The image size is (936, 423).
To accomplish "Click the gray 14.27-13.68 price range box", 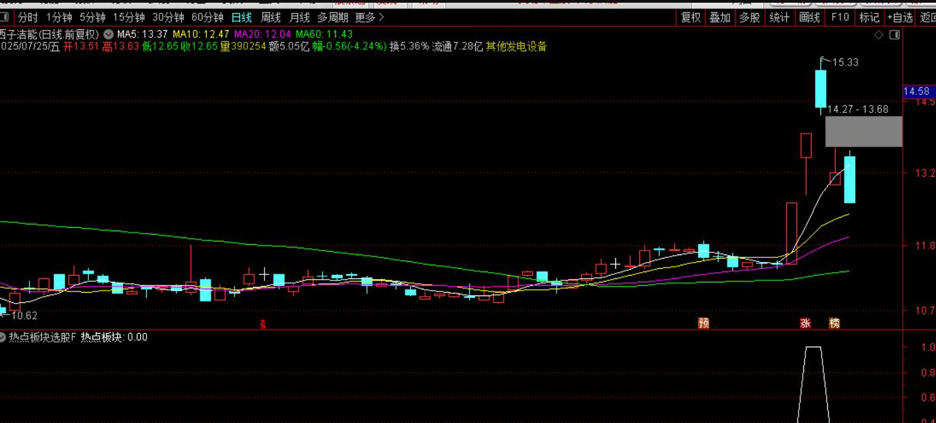I will (x=864, y=130).
